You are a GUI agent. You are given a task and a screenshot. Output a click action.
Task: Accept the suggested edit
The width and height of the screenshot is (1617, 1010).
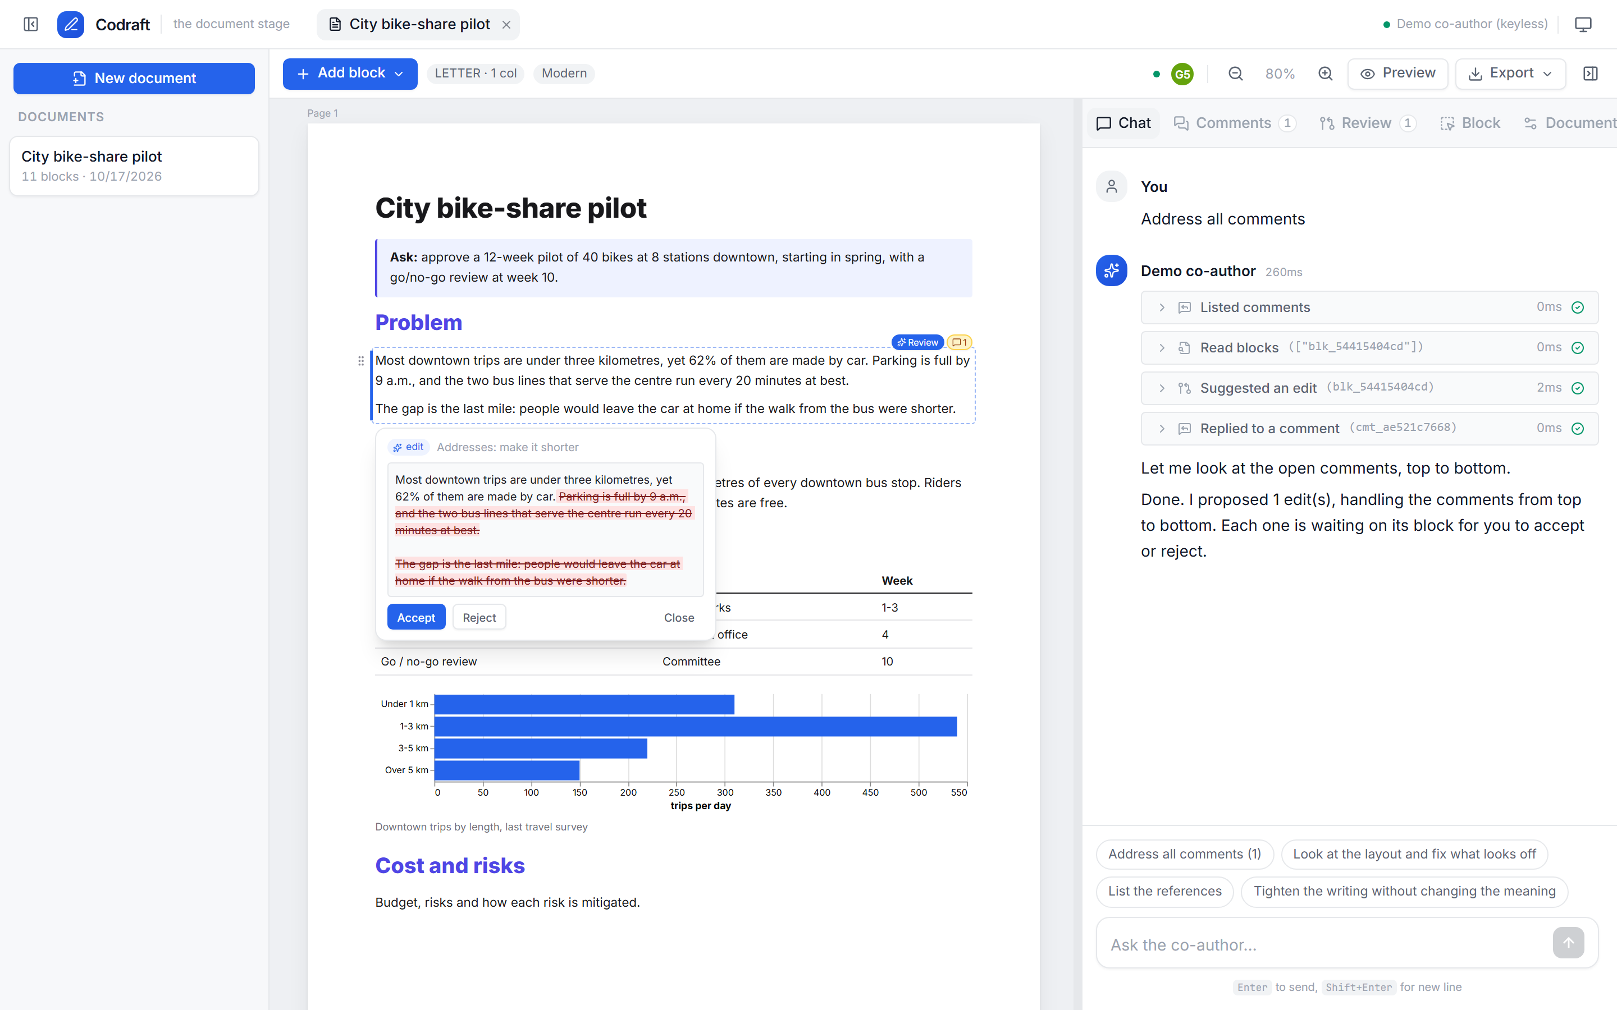click(416, 617)
